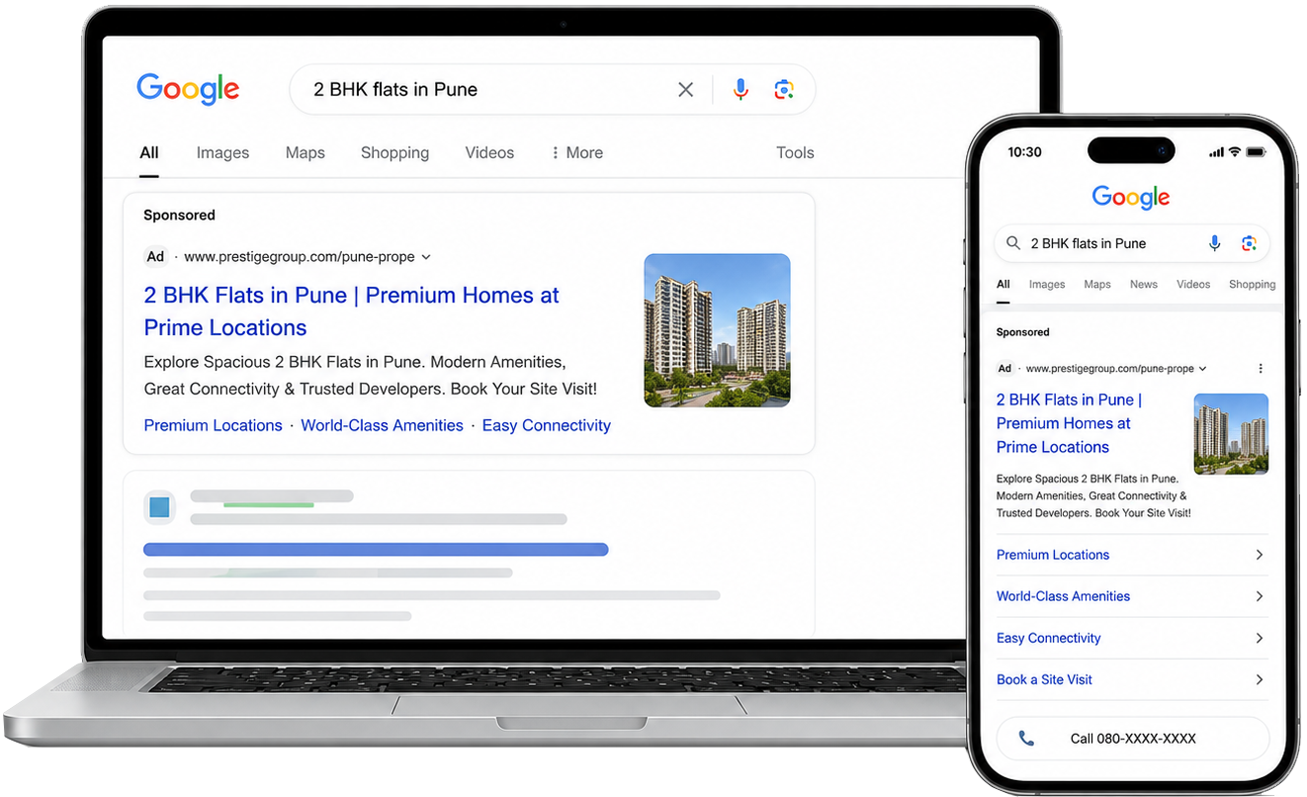Switch to Images tab on the laptop
This screenshot has width=1307, height=797.
point(222,152)
